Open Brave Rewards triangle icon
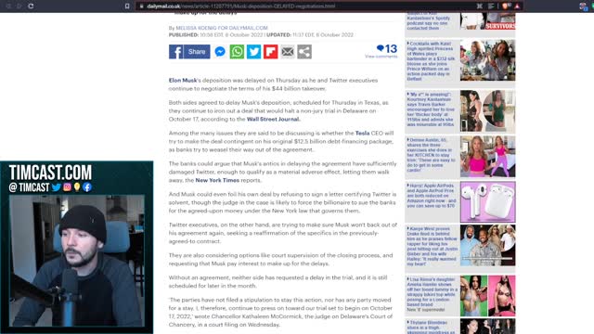Image resolution: width=594 pixels, height=334 pixels. point(517,6)
